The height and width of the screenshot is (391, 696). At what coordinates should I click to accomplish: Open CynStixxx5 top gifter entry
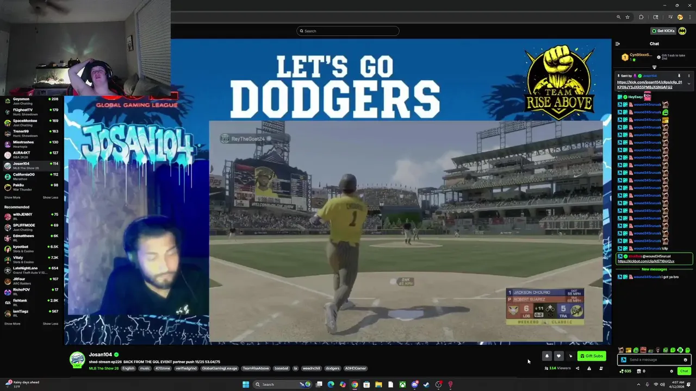click(637, 56)
